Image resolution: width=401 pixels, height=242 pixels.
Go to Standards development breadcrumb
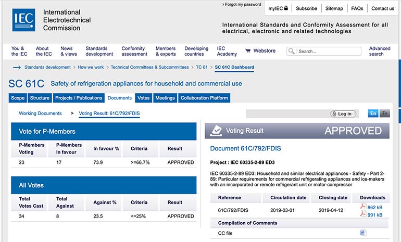(47, 67)
